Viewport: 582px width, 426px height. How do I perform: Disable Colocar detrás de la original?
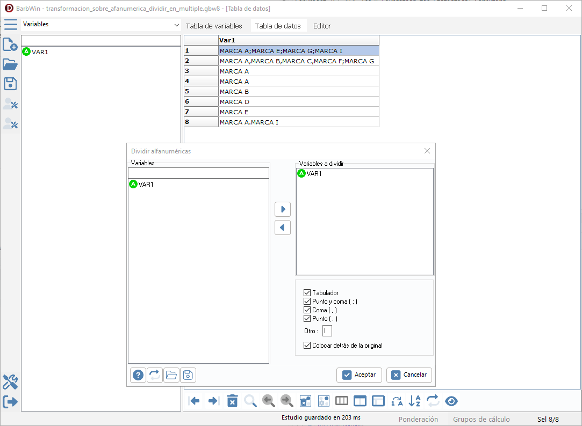point(307,346)
